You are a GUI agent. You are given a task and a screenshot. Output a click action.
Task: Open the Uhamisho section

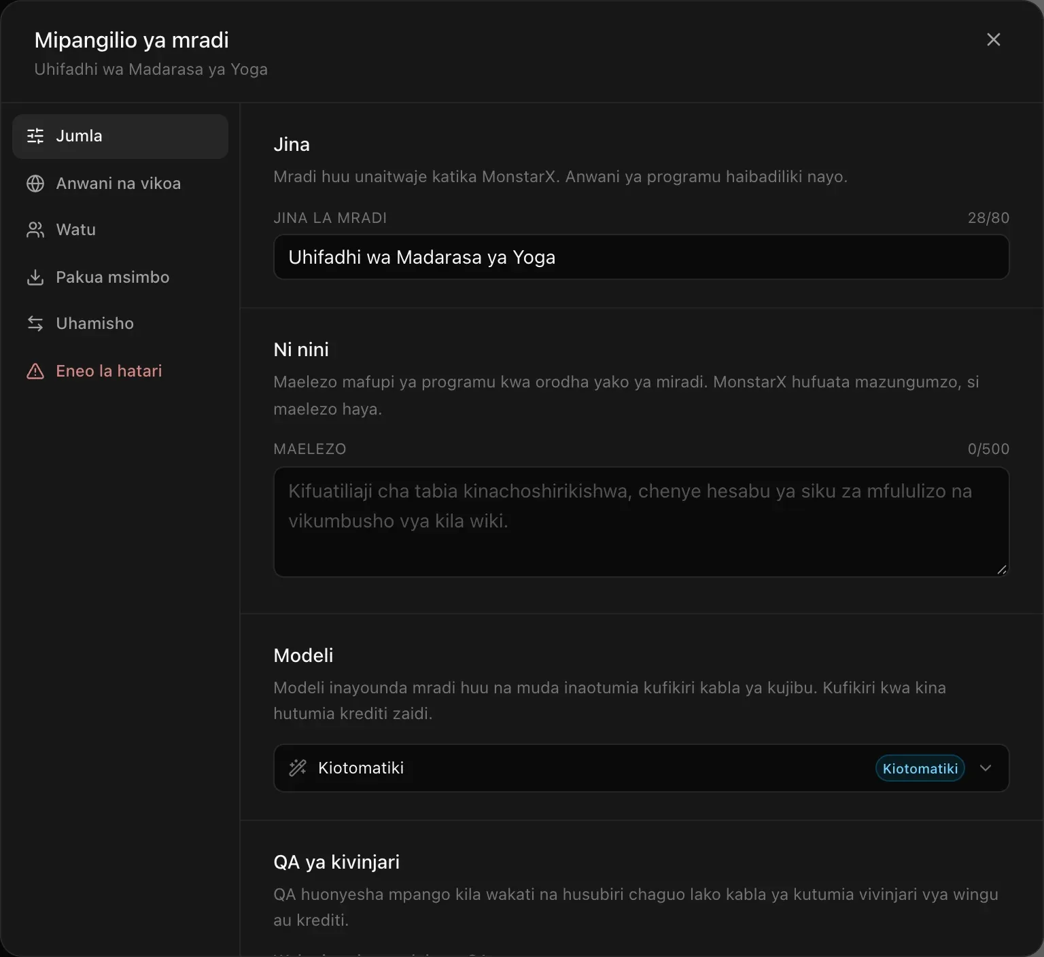pyautogui.click(x=120, y=324)
